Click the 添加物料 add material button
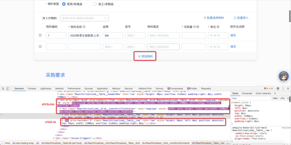The height and width of the screenshot is (145, 291). 145,56
